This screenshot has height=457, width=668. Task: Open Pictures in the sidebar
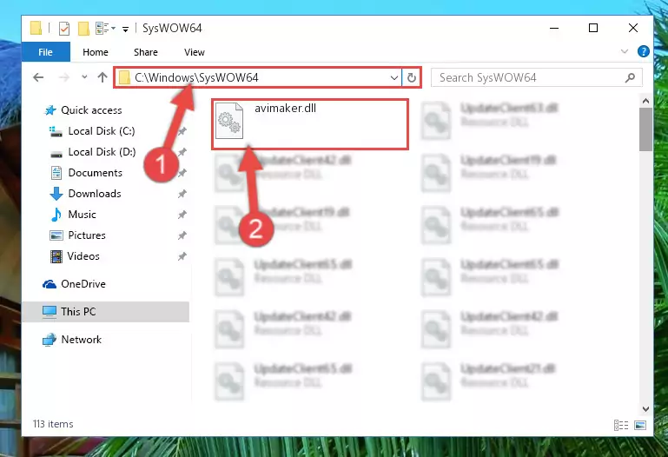click(87, 235)
